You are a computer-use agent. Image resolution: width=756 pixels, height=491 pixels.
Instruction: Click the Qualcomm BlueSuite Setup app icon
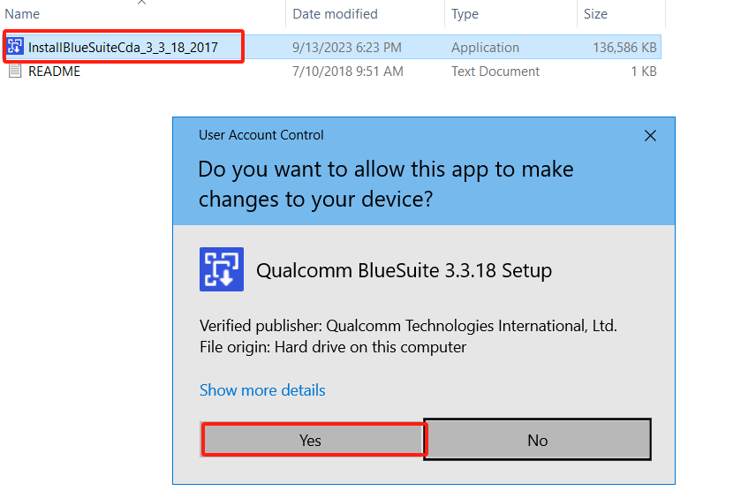(x=221, y=270)
